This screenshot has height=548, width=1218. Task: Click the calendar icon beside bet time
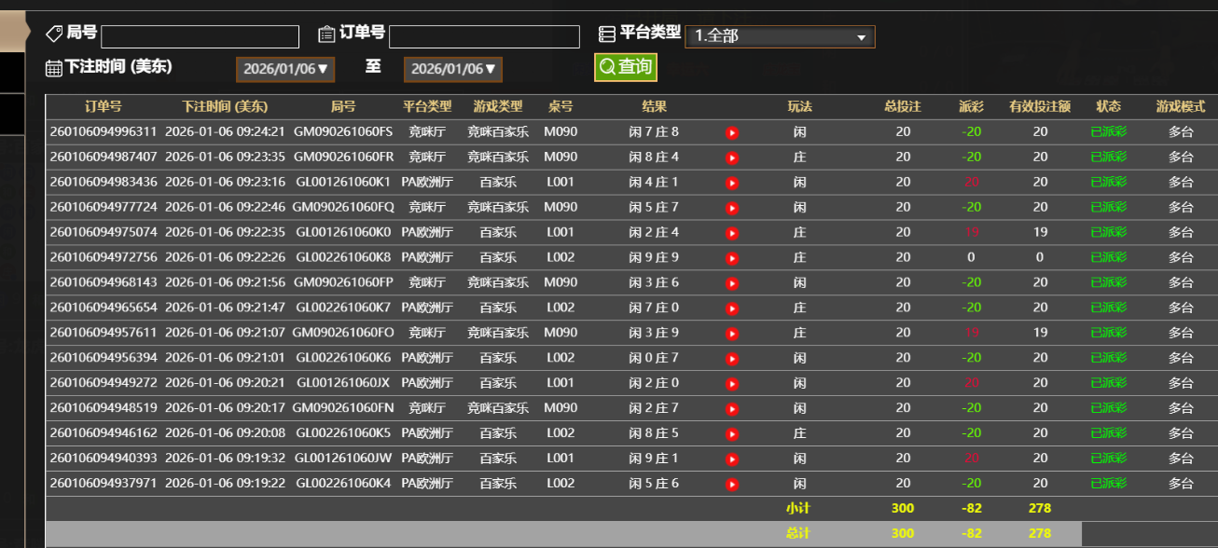54,68
